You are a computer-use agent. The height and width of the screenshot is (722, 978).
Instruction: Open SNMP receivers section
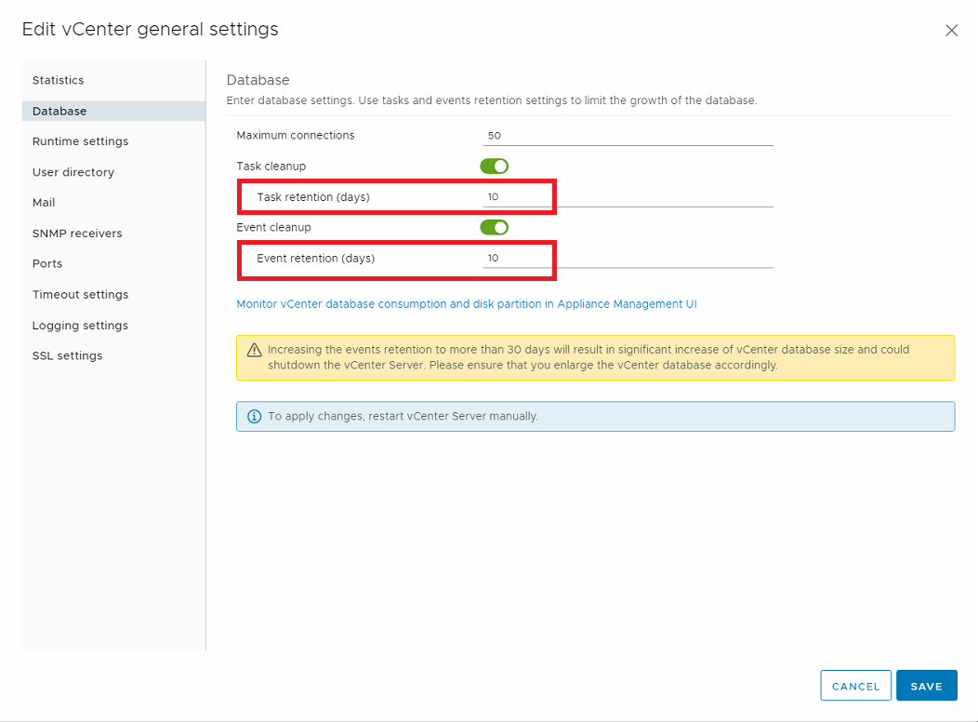[77, 234]
